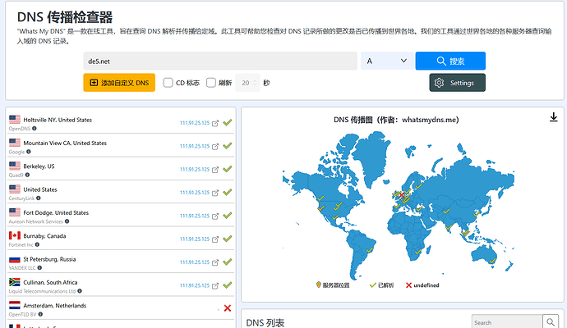Click the IP address link in Holtsville NY row
This screenshot has height=328, width=567.
195,123
